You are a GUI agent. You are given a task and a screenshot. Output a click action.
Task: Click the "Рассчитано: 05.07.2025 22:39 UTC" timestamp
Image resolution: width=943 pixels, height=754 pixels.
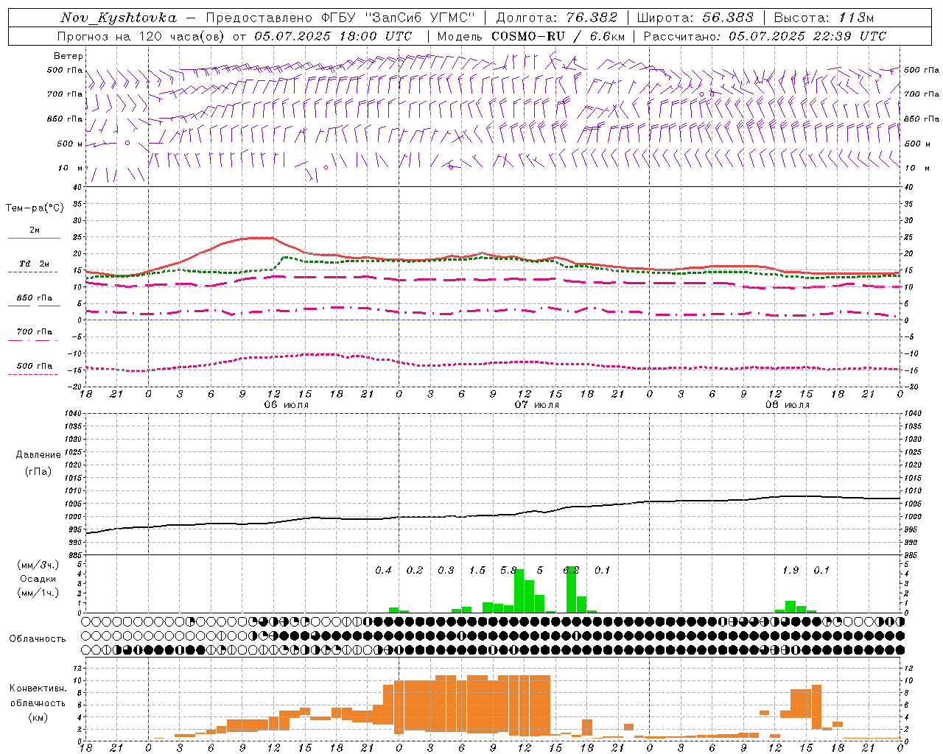(x=765, y=36)
